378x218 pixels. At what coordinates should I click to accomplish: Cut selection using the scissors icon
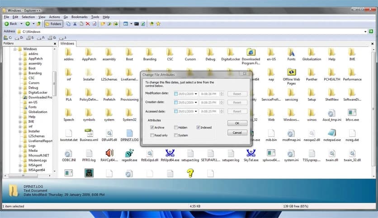(75, 24)
